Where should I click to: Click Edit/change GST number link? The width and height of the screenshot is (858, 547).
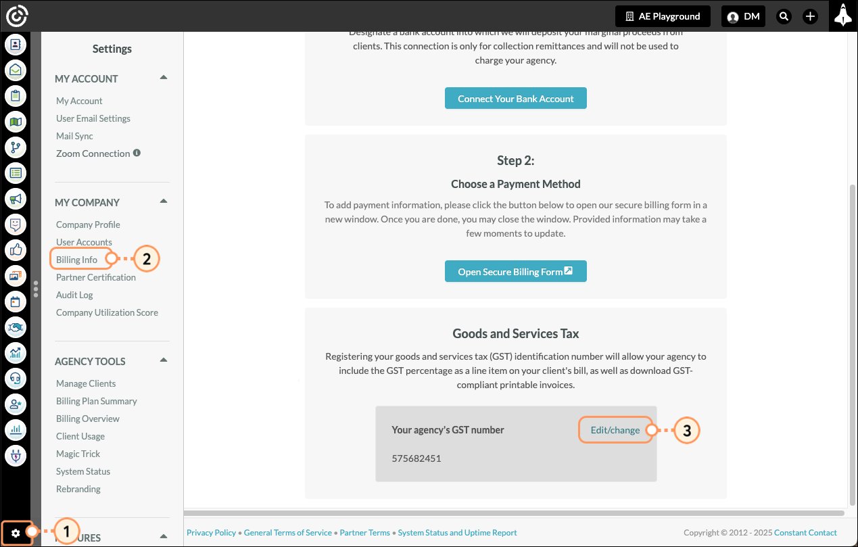(615, 430)
